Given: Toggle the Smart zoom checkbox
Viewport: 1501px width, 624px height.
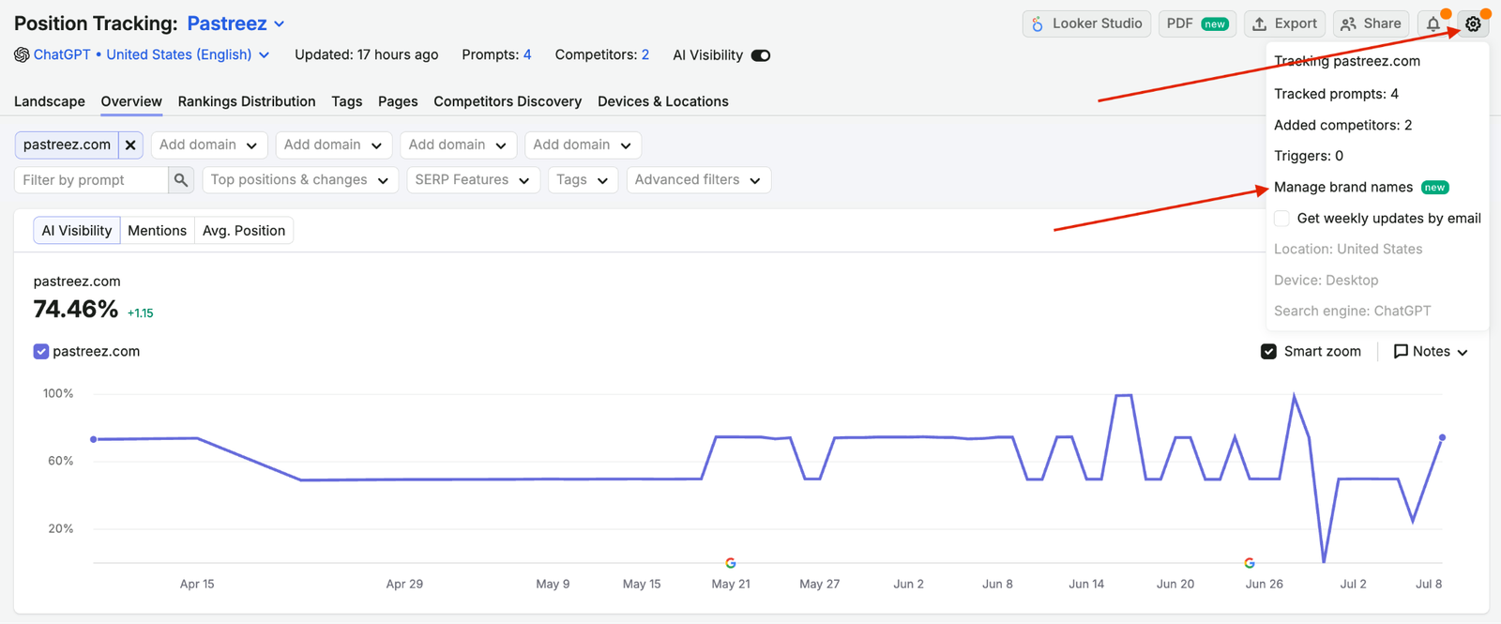Looking at the screenshot, I should 1268,352.
